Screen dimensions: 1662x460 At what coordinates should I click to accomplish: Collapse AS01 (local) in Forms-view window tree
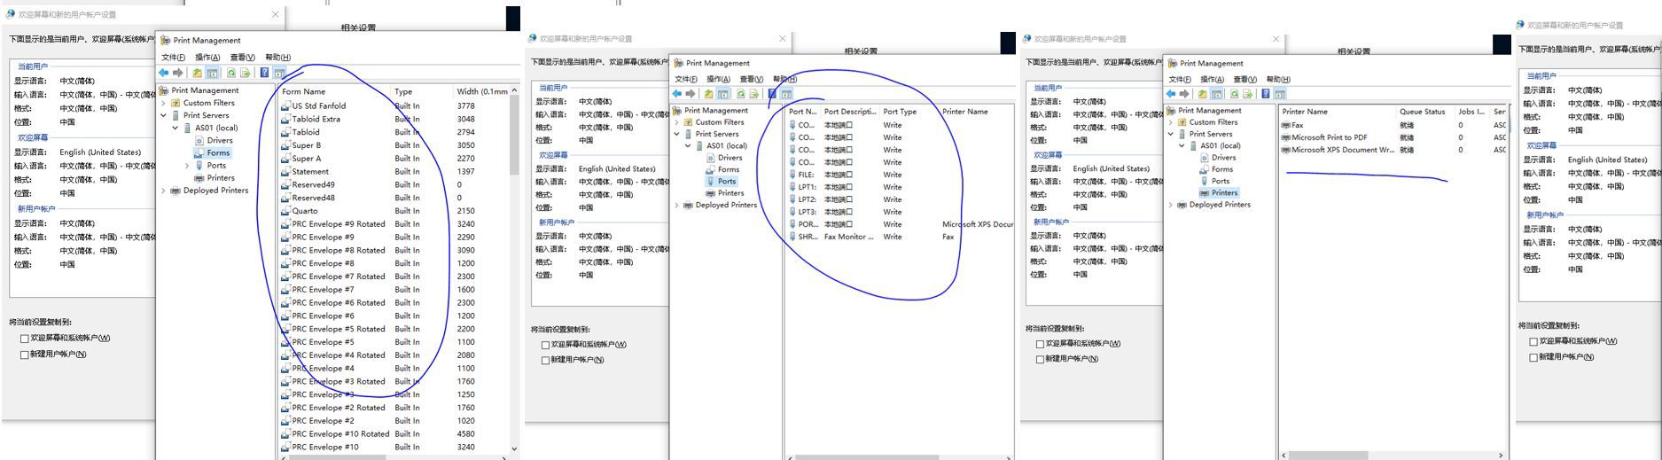[176, 128]
